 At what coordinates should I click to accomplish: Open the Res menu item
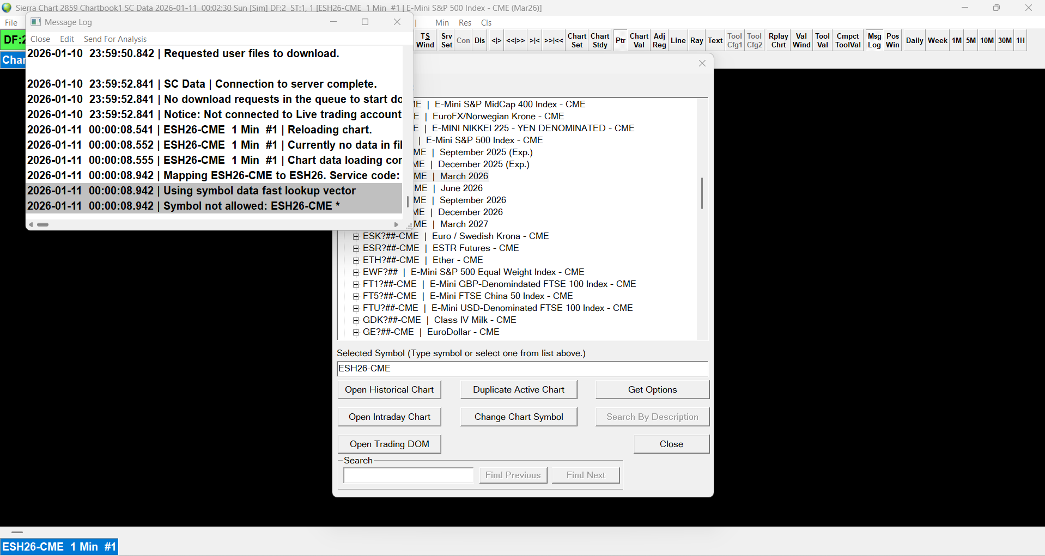coord(465,23)
